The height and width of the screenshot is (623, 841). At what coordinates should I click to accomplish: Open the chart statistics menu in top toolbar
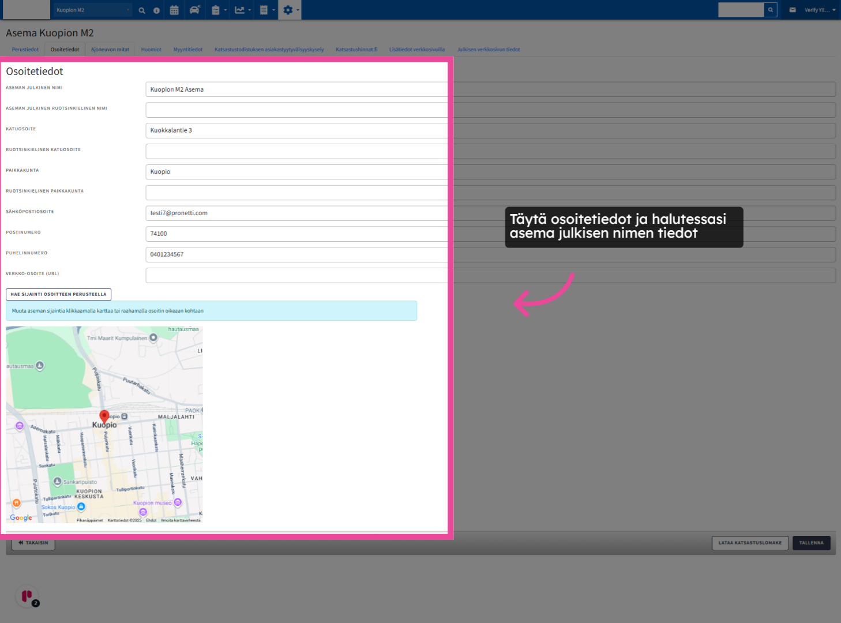pos(242,10)
